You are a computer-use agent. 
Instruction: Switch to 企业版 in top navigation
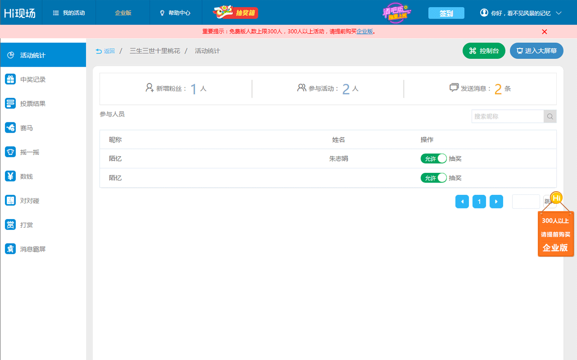(123, 13)
